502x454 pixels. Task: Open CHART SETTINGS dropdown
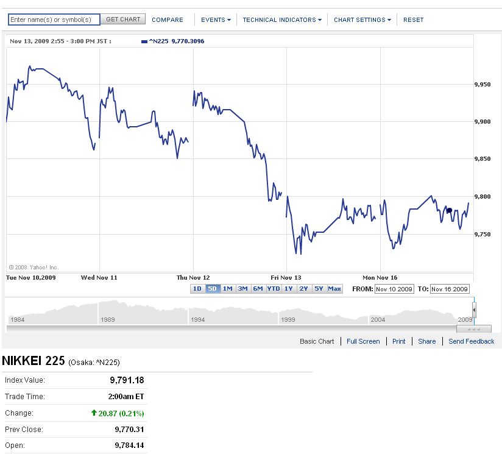click(x=362, y=20)
